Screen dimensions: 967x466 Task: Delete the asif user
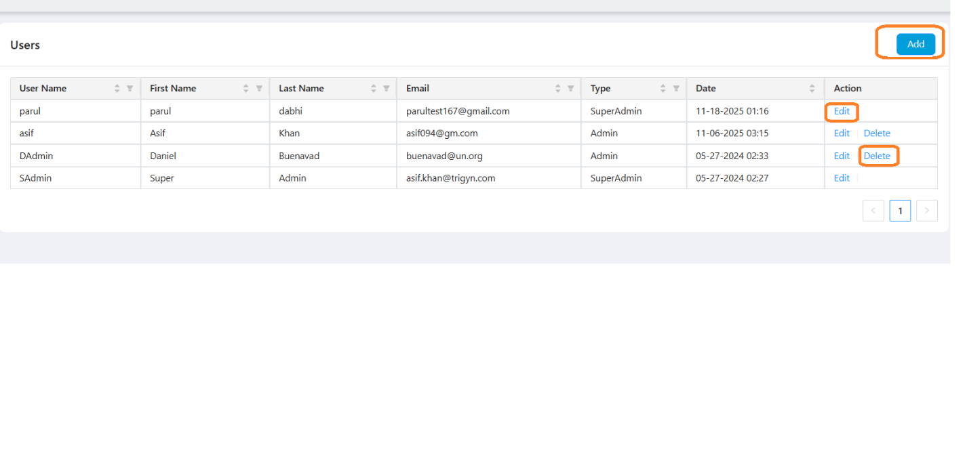877,133
